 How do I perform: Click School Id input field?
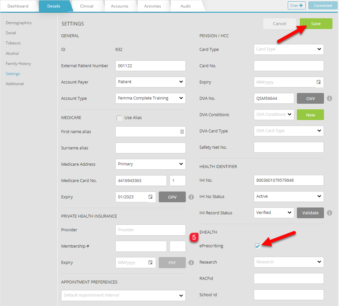point(289,295)
